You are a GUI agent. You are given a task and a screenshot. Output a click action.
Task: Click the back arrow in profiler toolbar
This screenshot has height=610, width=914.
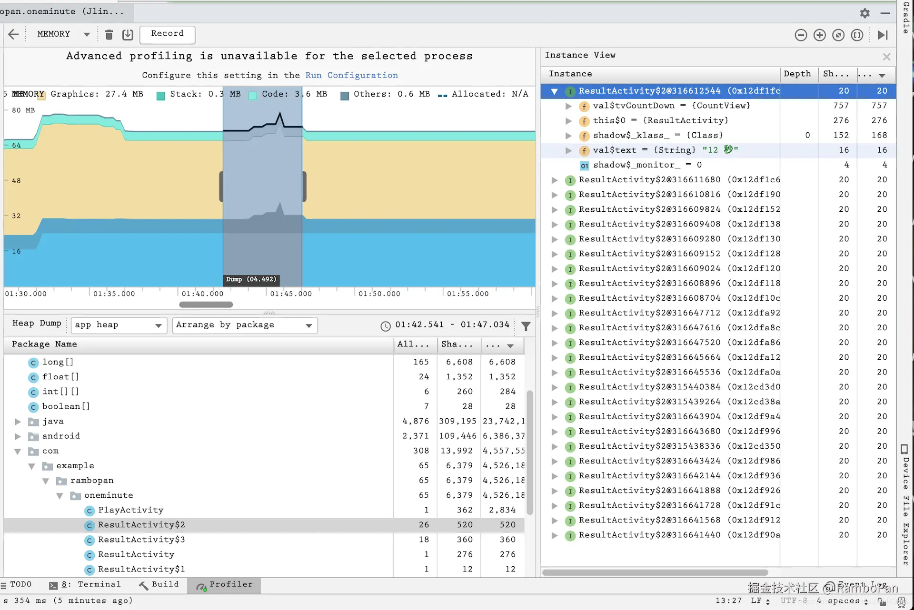click(13, 34)
